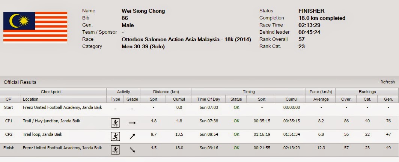Click the name Wei Siong Chong
Viewport: 399px width, 162px height.
pos(143,11)
